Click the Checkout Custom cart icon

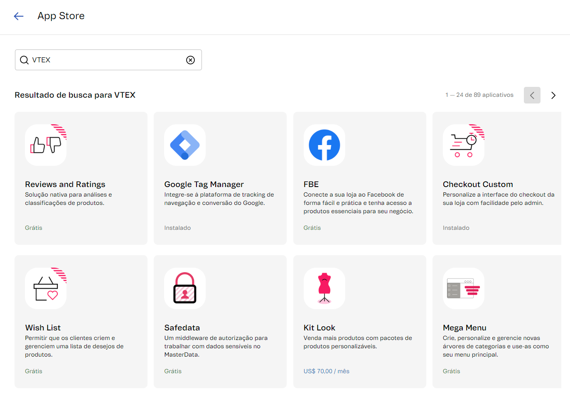point(463,145)
